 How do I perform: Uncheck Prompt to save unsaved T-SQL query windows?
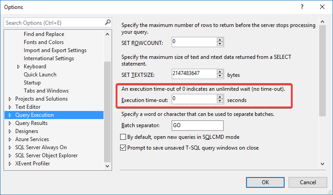pyautogui.click(x=123, y=147)
